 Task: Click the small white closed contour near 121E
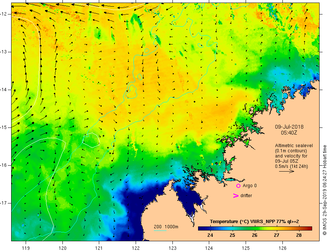pos(91,140)
